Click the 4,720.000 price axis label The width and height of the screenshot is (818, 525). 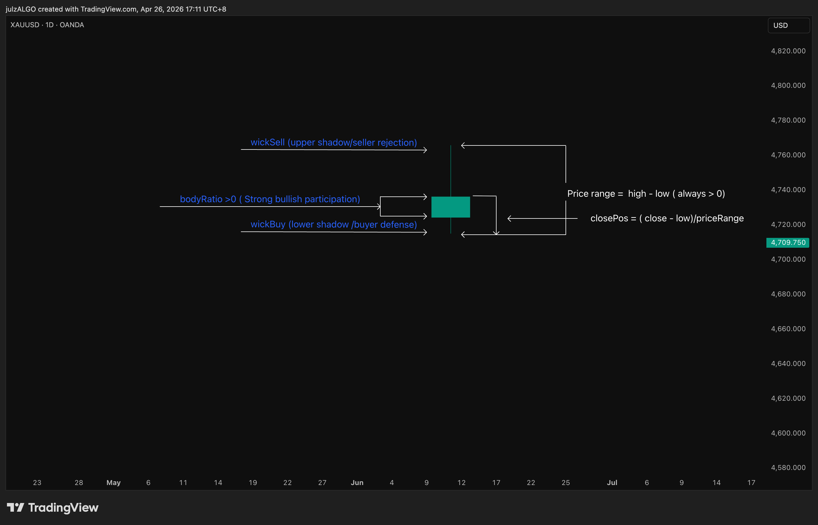[x=788, y=224]
